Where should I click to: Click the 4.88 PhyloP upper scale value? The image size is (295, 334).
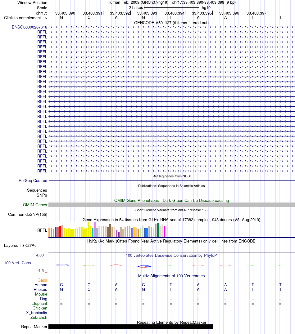(x=40, y=255)
